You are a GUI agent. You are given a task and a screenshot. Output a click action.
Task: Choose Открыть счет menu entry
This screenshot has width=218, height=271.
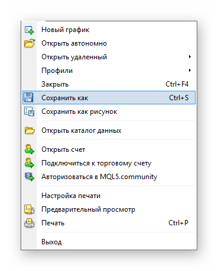(109, 149)
